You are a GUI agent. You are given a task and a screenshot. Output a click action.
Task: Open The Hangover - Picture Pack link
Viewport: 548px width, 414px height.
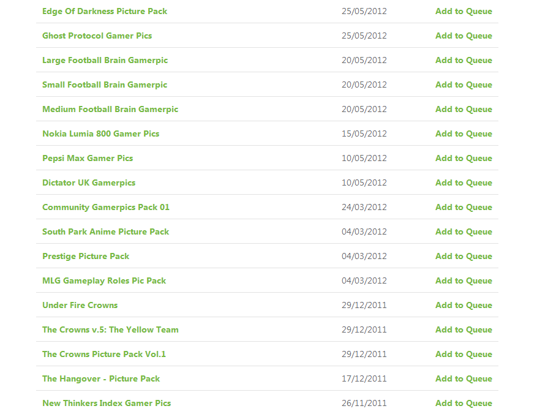click(x=101, y=378)
